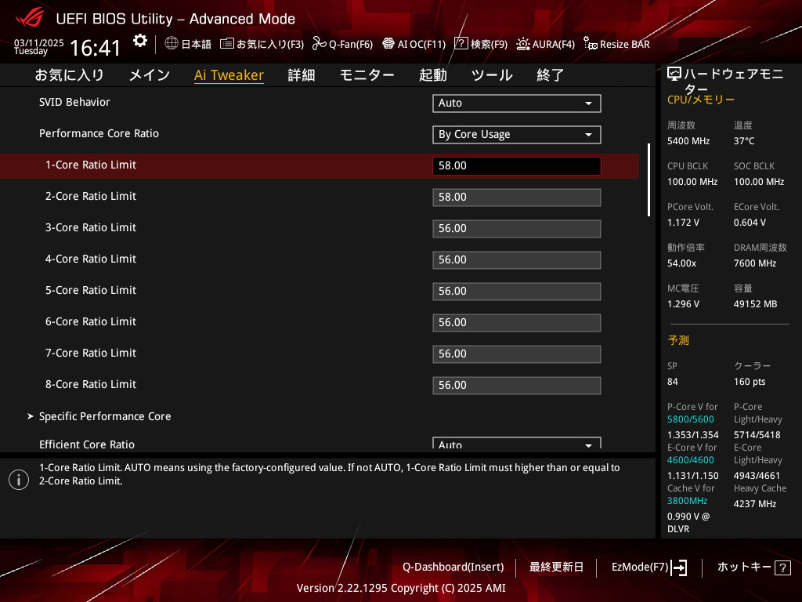Click the 予測 section heading
802x602 pixels.
coord(678,340)
